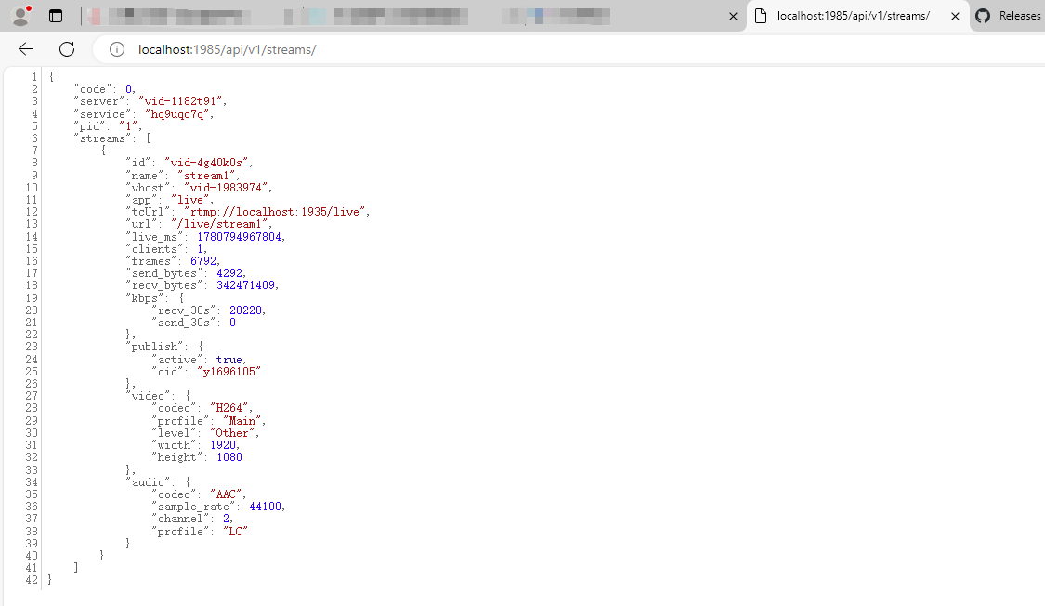Image resolution: width=1045 pixels, height=606 pixels.
Task: Select the first blurred browser tab
Action: (x=170, y=16)
